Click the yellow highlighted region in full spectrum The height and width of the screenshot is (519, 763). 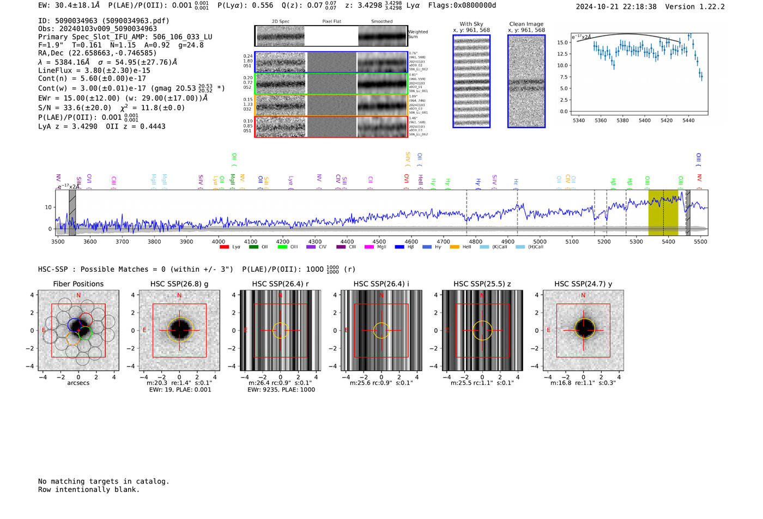tap(663, 212)
